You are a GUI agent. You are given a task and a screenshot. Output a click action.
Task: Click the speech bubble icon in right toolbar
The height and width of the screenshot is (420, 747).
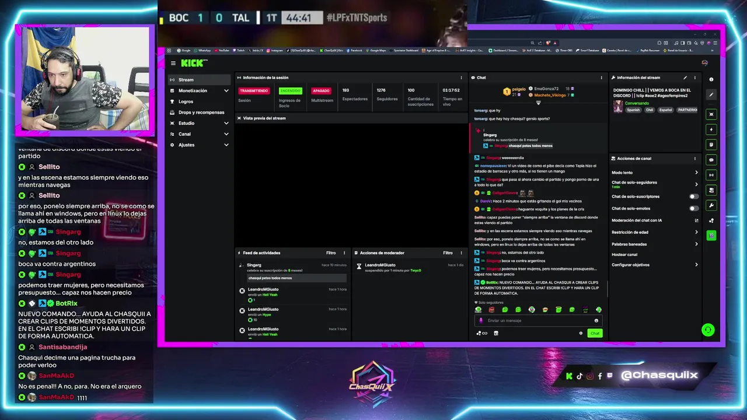pyautogui.click(x=711, y=160)
